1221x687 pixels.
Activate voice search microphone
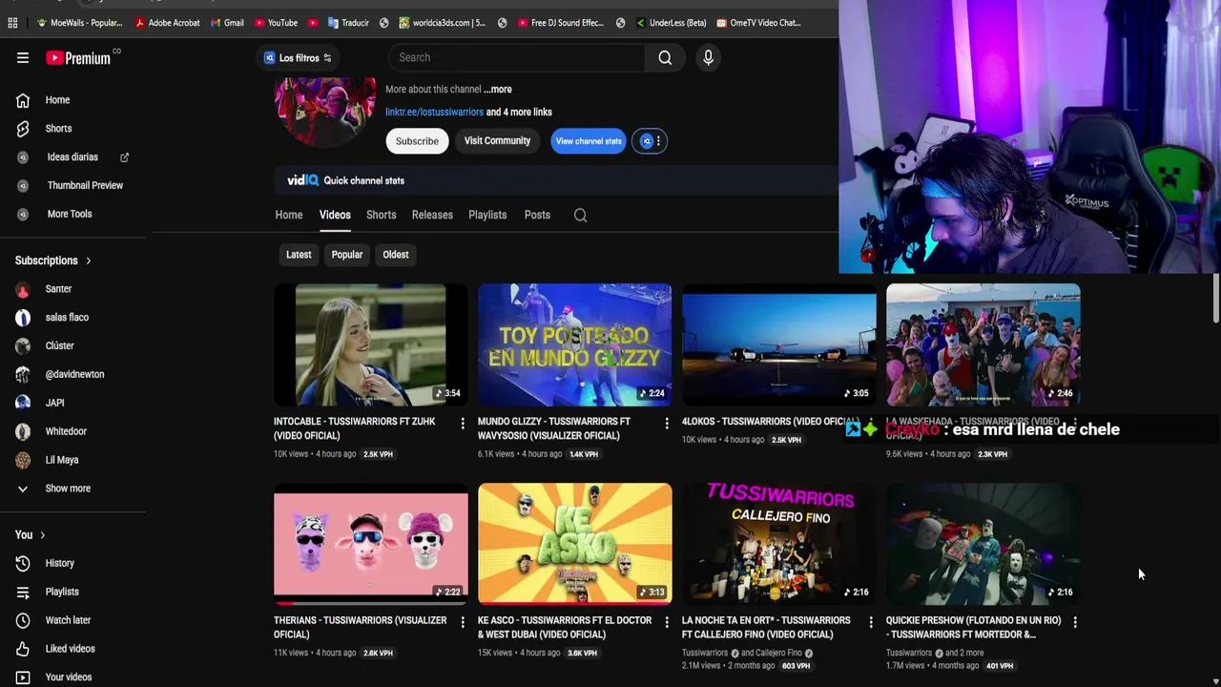pyautogui.click(x=708, y=57)
